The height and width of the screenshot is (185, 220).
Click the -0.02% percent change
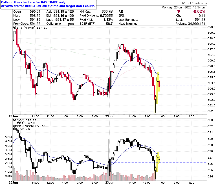(199, 12)
